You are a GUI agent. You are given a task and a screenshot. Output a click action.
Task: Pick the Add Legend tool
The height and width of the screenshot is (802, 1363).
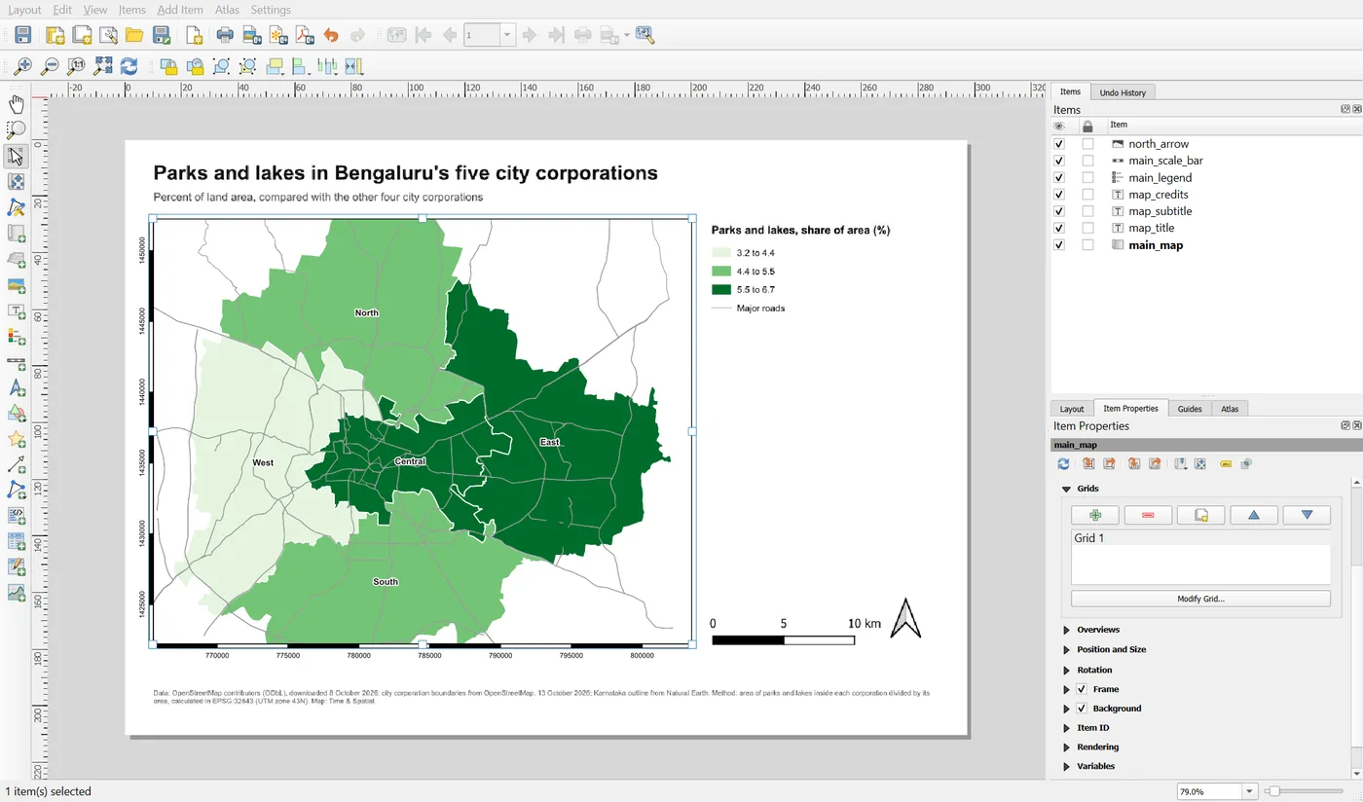(x=17, y=337)
